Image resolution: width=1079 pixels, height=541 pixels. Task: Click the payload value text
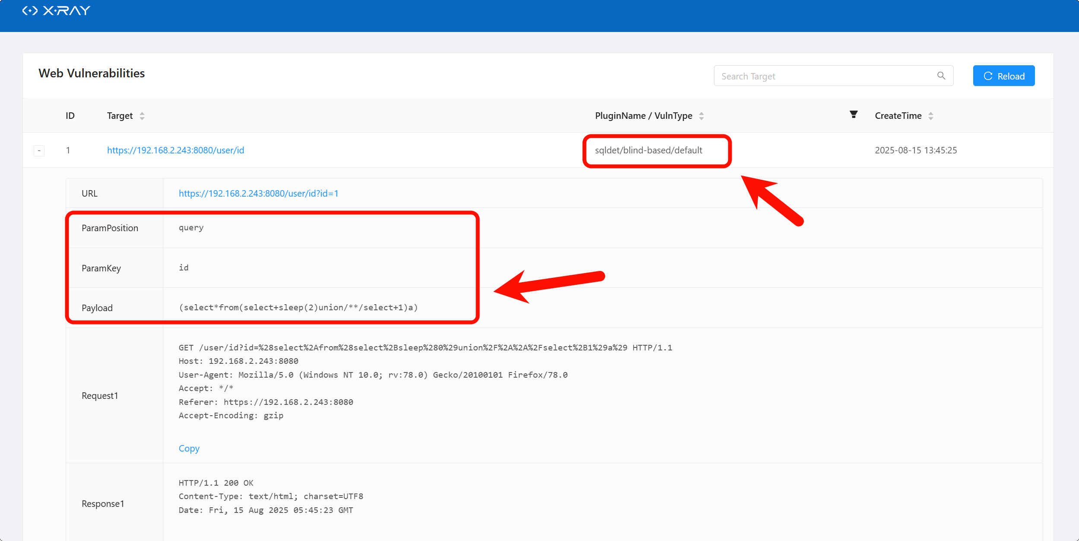point(298,308)
